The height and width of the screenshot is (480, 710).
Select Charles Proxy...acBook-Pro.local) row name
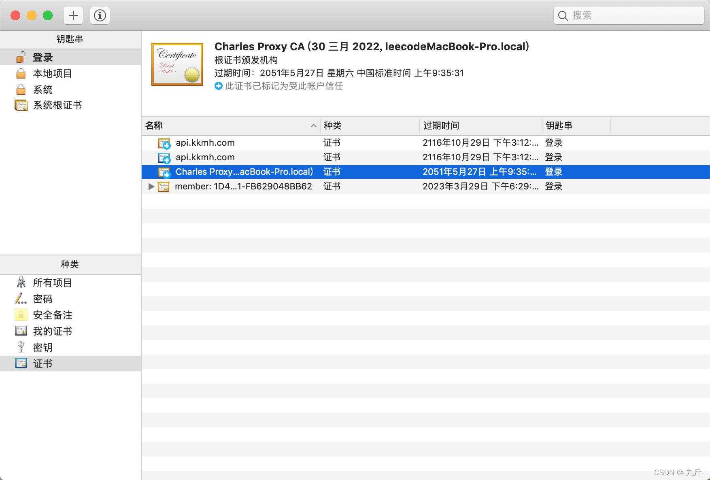[244, 172]
